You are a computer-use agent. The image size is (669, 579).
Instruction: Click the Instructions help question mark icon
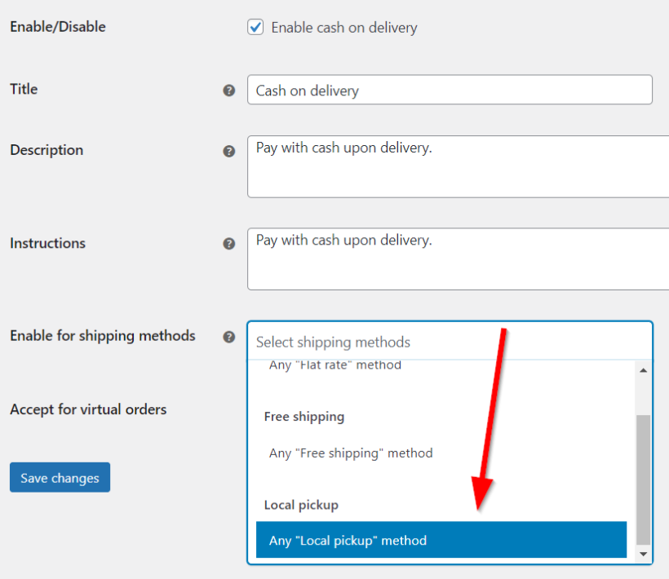229,244
